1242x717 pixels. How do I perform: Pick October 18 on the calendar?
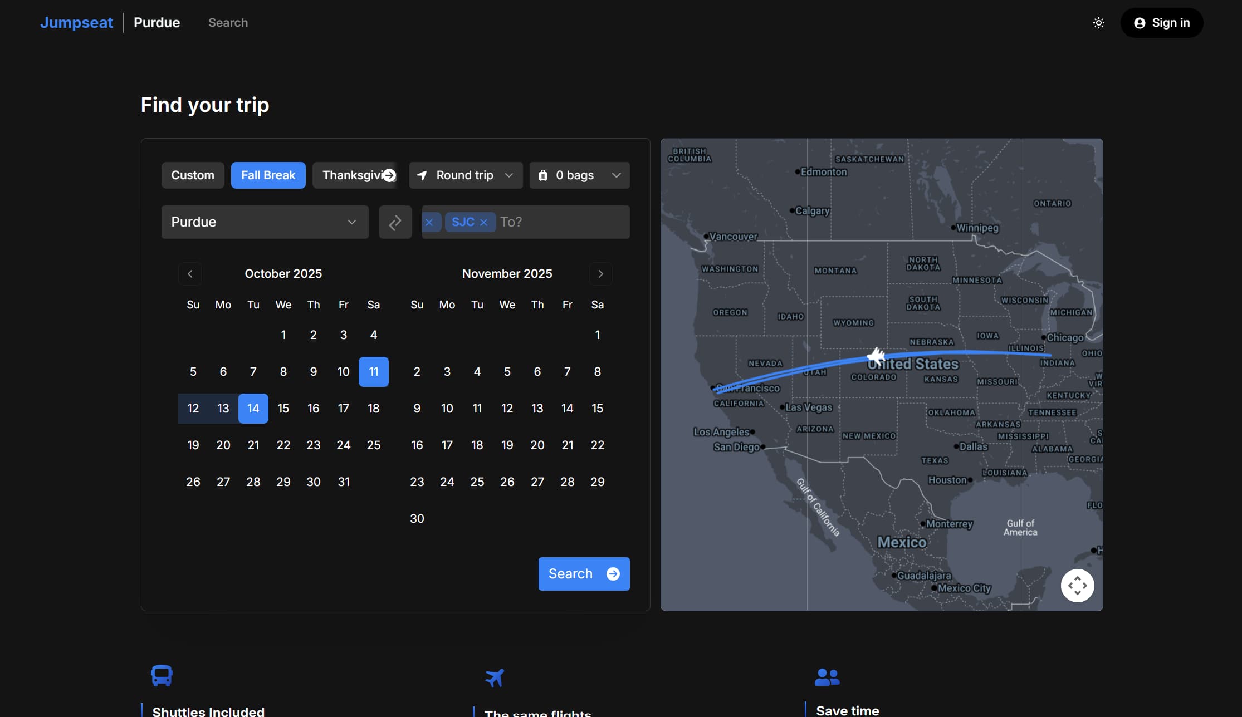pyautogui.click(x=373, y=409)
